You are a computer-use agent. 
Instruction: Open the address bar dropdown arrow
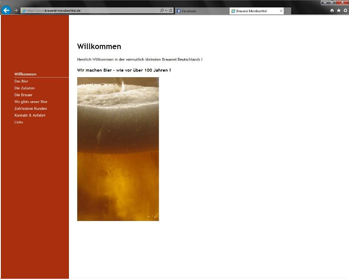coord(166,10)
